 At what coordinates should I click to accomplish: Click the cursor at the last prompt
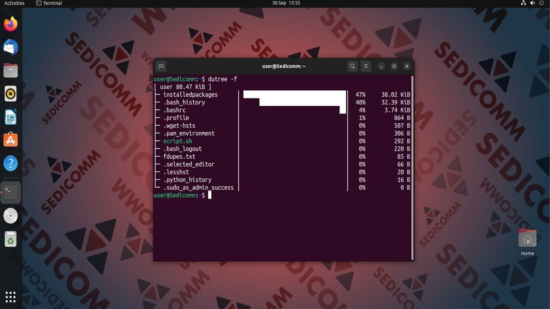(210, 195)
